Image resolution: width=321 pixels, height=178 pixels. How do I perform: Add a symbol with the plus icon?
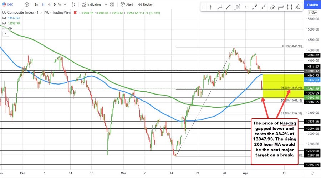(27, 5)
